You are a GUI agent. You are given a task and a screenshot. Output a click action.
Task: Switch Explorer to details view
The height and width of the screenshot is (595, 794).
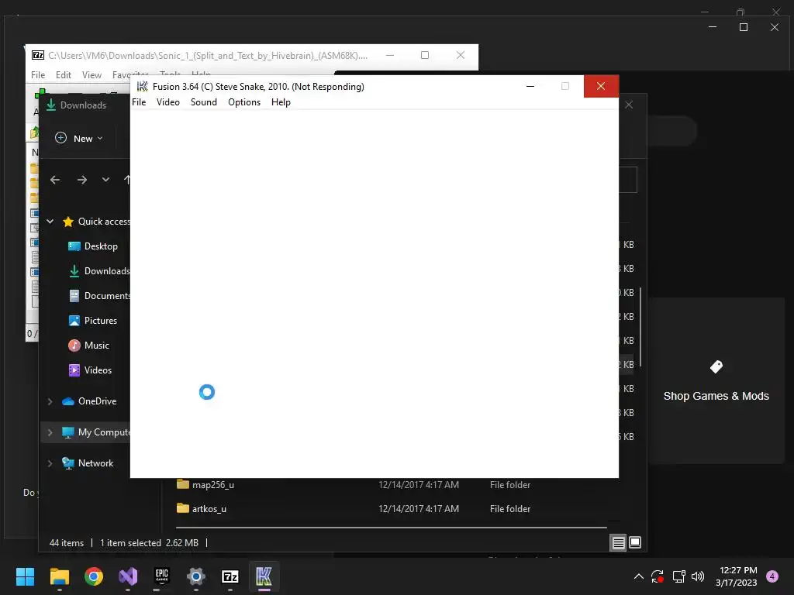pos(618,543)
